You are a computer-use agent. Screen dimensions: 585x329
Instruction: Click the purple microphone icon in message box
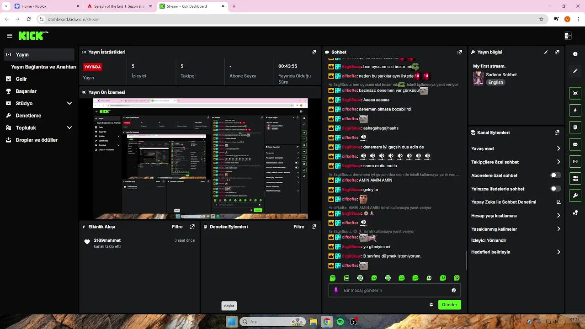(336, 290)
